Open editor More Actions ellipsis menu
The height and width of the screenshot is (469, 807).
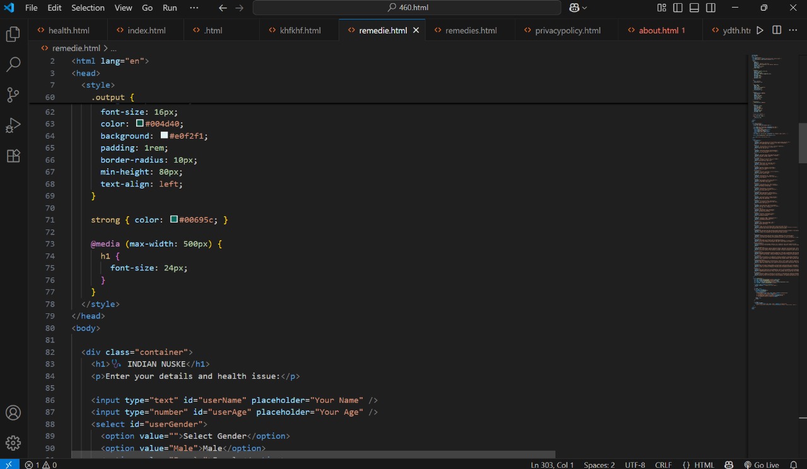793,30
